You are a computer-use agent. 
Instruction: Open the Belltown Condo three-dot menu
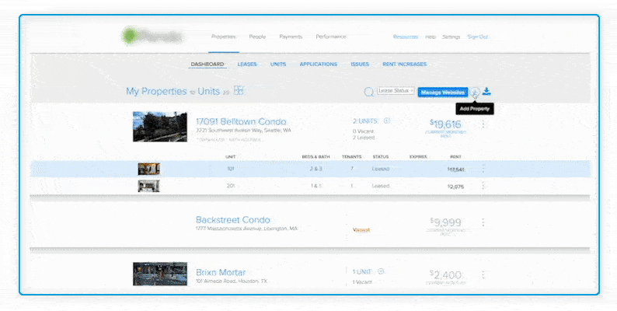[x=483, y=124]
